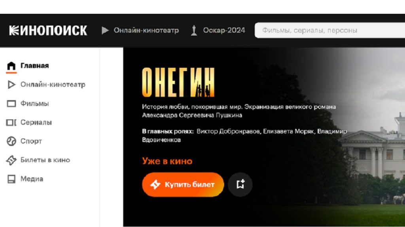The width and height of the screenshot is (405, 227).
Task: Click the Купить билет button
Action: coord(183,184)
